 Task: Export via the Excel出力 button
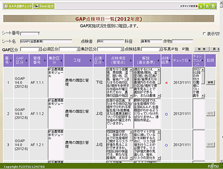point(44,6)
